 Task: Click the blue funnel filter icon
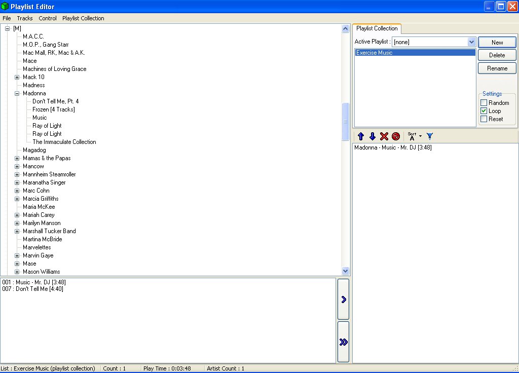click(x=430, y=136)
